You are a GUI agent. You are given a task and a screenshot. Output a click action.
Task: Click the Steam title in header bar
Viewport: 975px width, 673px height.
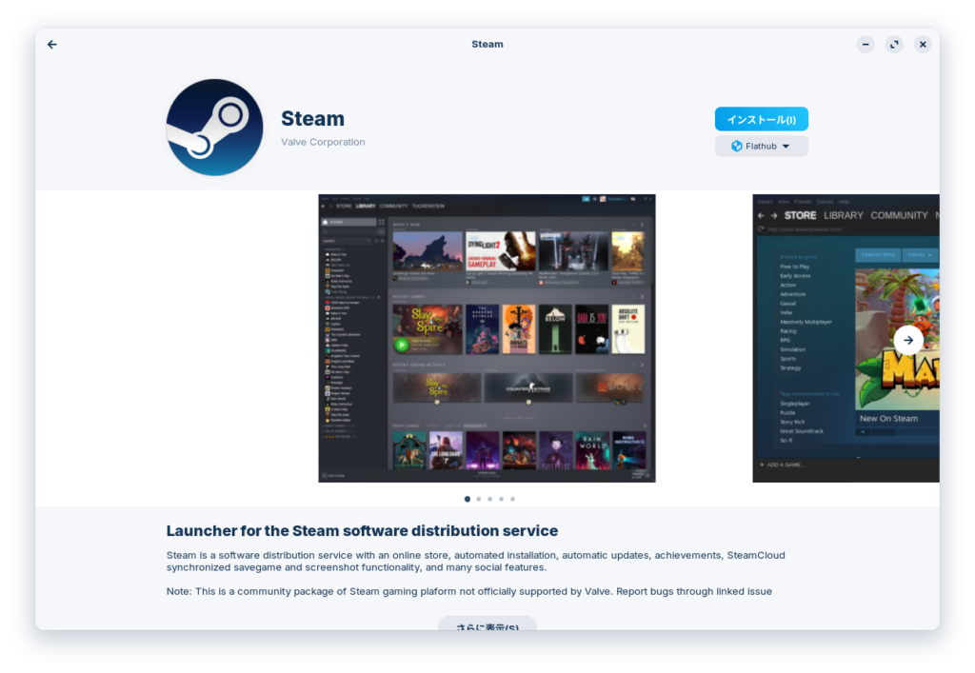click(487, 44)
